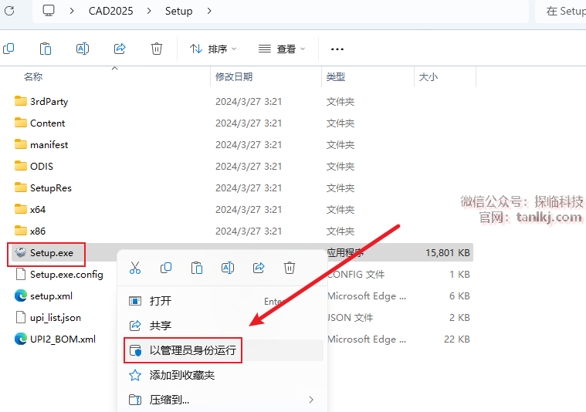Click the toolbar Copy icon

tap(8, 49)
